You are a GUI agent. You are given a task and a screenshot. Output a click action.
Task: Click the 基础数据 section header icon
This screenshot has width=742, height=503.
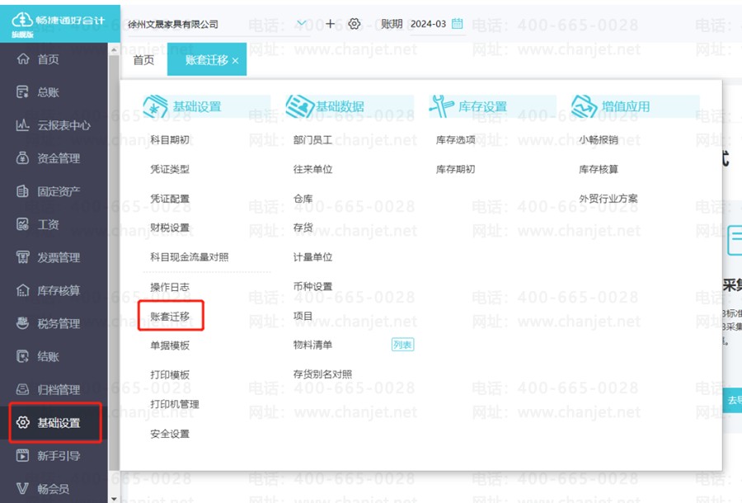(x=299, y=106)
